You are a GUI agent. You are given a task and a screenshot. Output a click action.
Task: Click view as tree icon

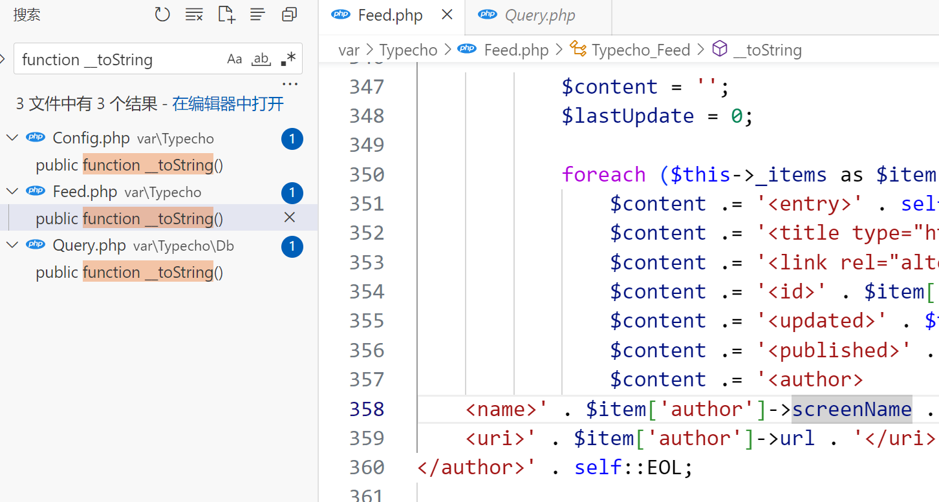point(258,14)
